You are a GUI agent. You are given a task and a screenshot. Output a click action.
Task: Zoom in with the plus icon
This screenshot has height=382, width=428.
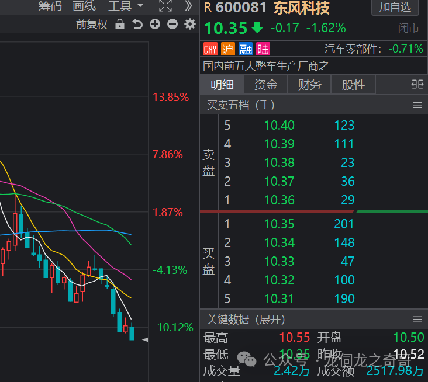[x=155, y=25]
